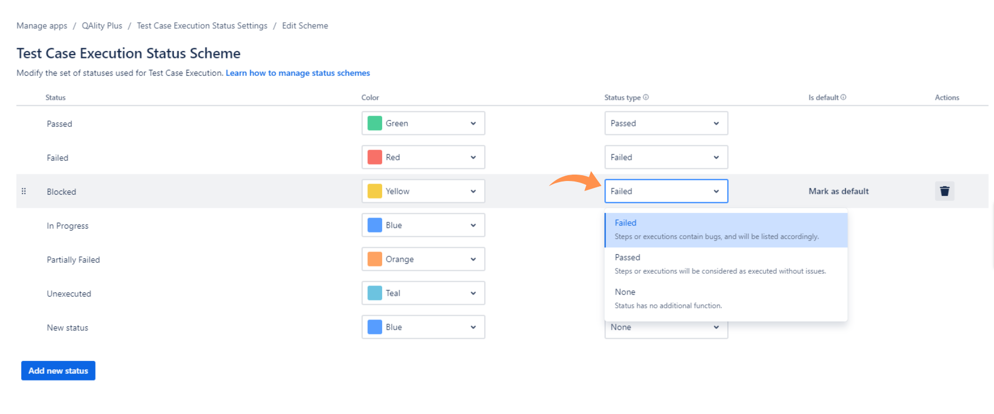Go to Manage apps breadcrumb

[x=42, y=25]
